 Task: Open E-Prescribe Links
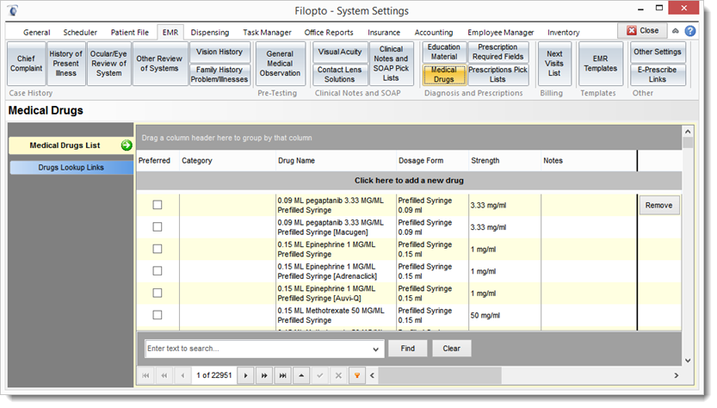point(657,75)
